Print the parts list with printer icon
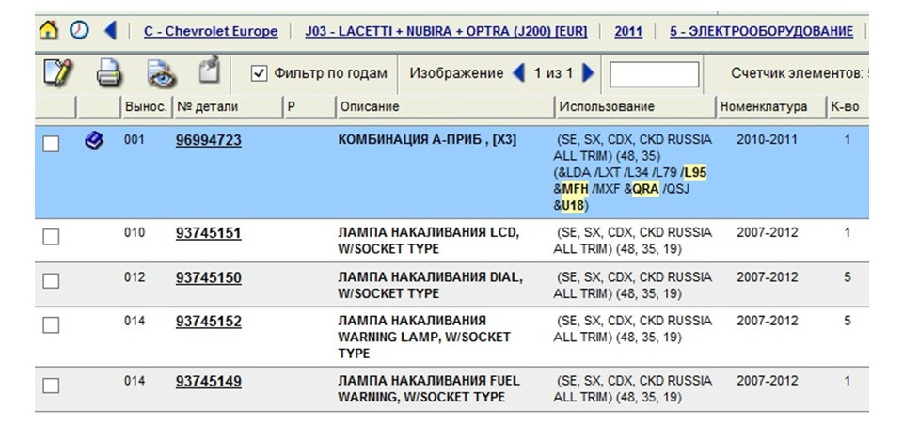 (109, 73)
